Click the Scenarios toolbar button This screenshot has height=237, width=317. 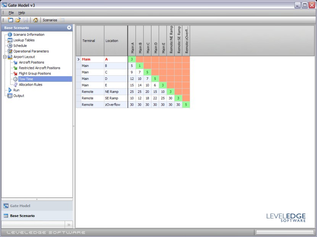point(50,20)
